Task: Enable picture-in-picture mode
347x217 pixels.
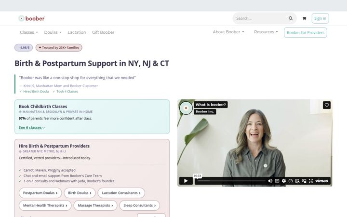Action: (x=304, y=181)
